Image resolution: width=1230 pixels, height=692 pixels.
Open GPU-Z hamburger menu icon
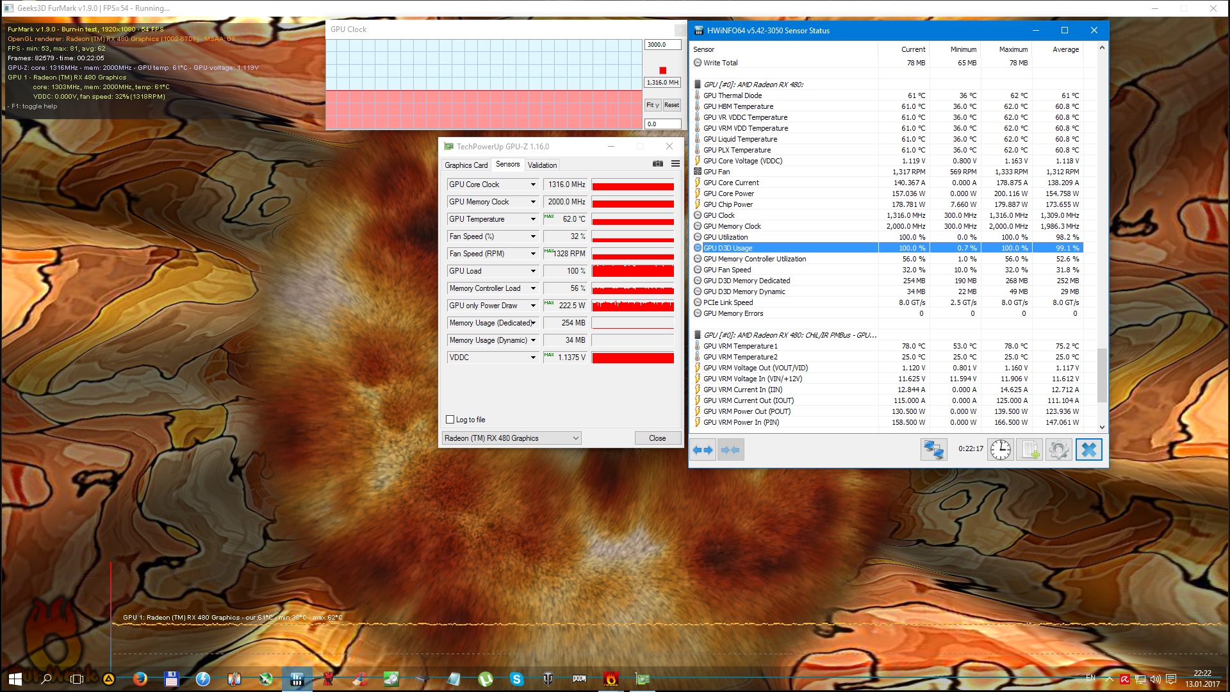coord(675,164)
